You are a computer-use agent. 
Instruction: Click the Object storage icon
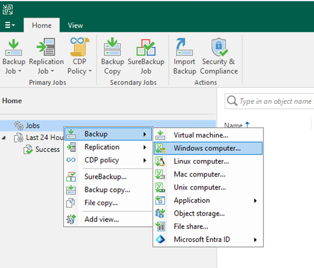point(160,214)
